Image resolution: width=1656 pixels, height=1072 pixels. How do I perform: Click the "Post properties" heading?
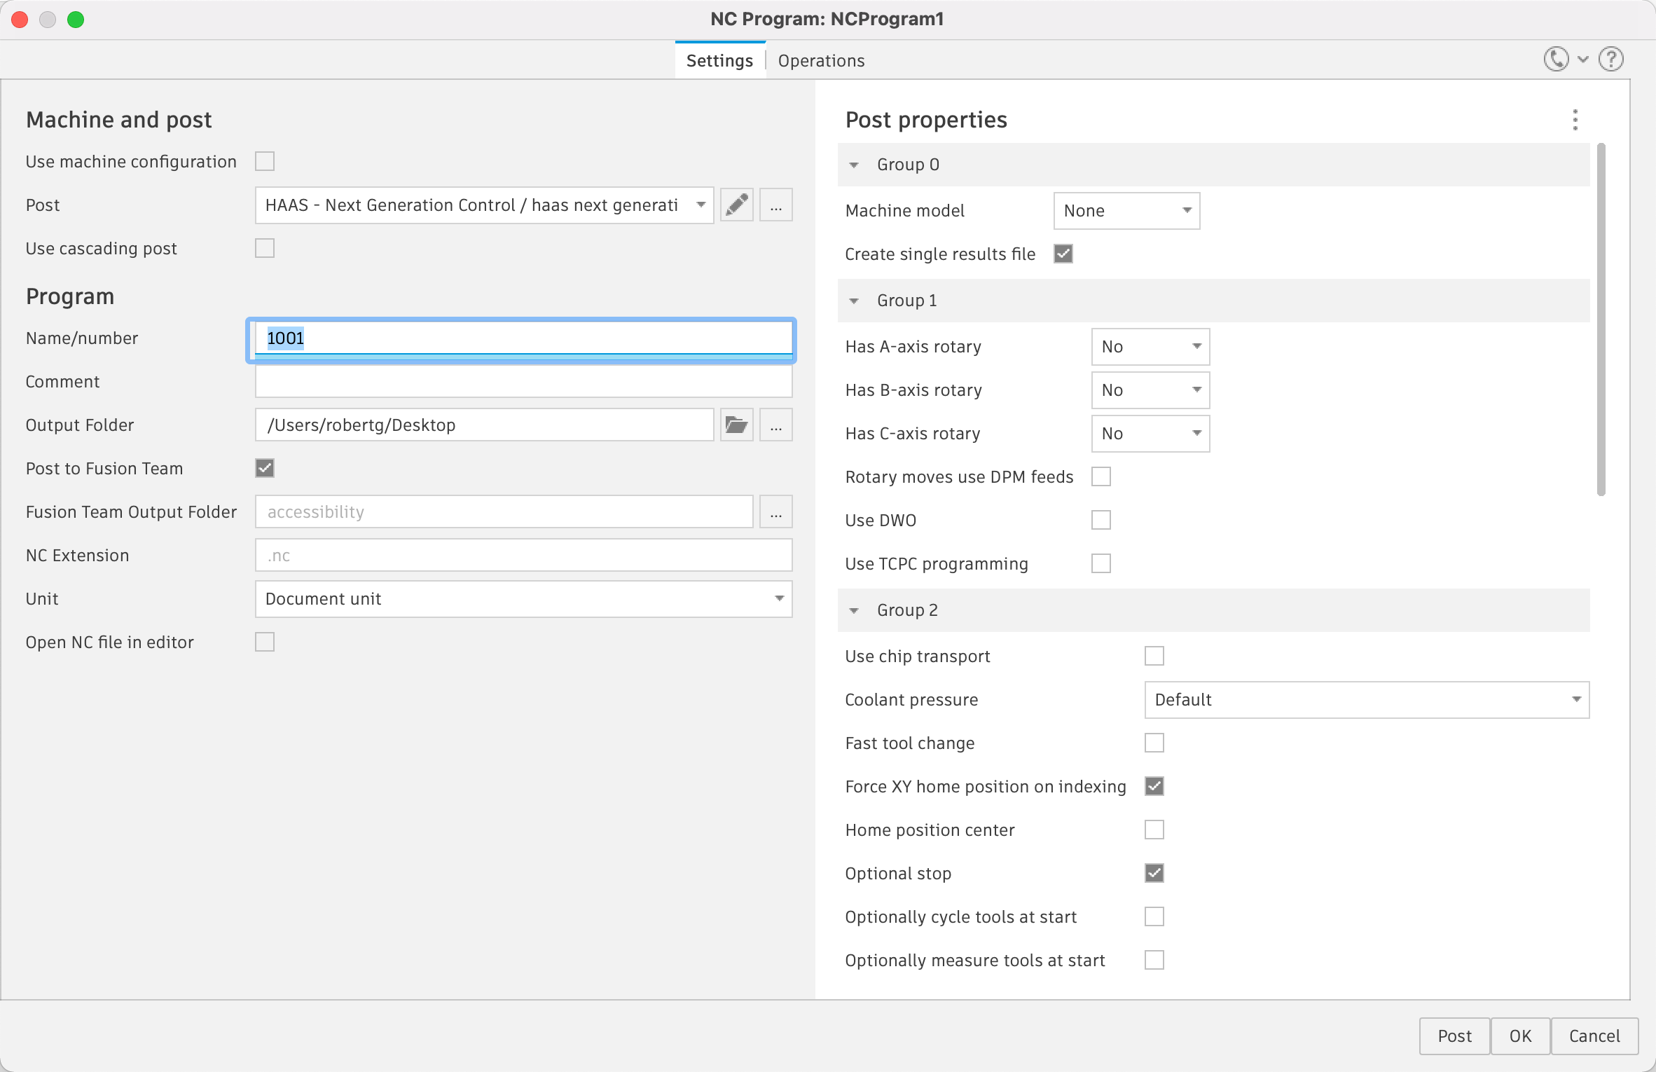pos(926,120)
